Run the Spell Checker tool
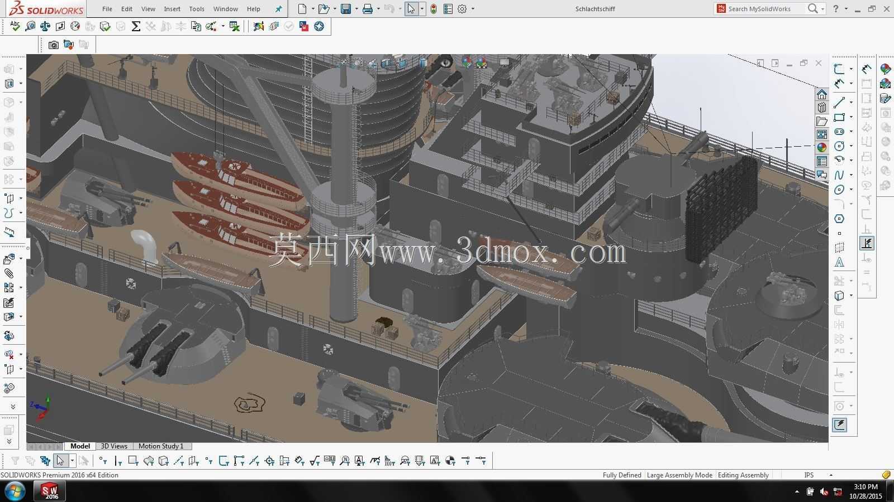Viewport: 894px width, 502px height. click(x=15, y=26)
